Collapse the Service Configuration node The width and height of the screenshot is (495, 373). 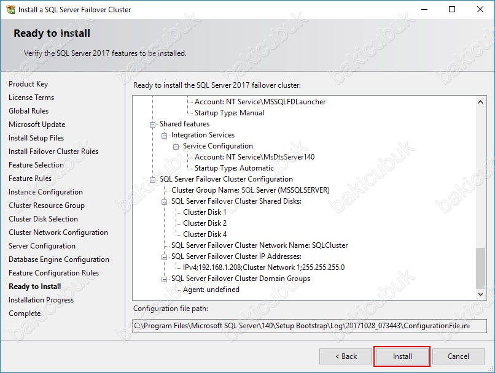176,147
